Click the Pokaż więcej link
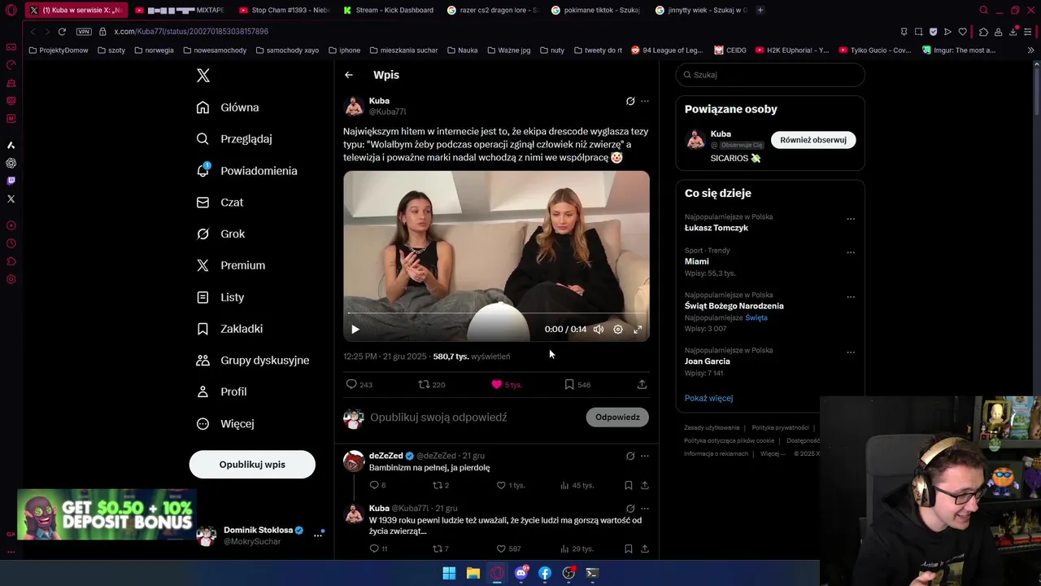This screenshot has width=1041, height=586. [708, 398]
